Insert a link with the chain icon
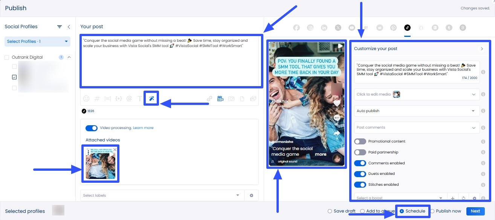 [x=209, y=98]
